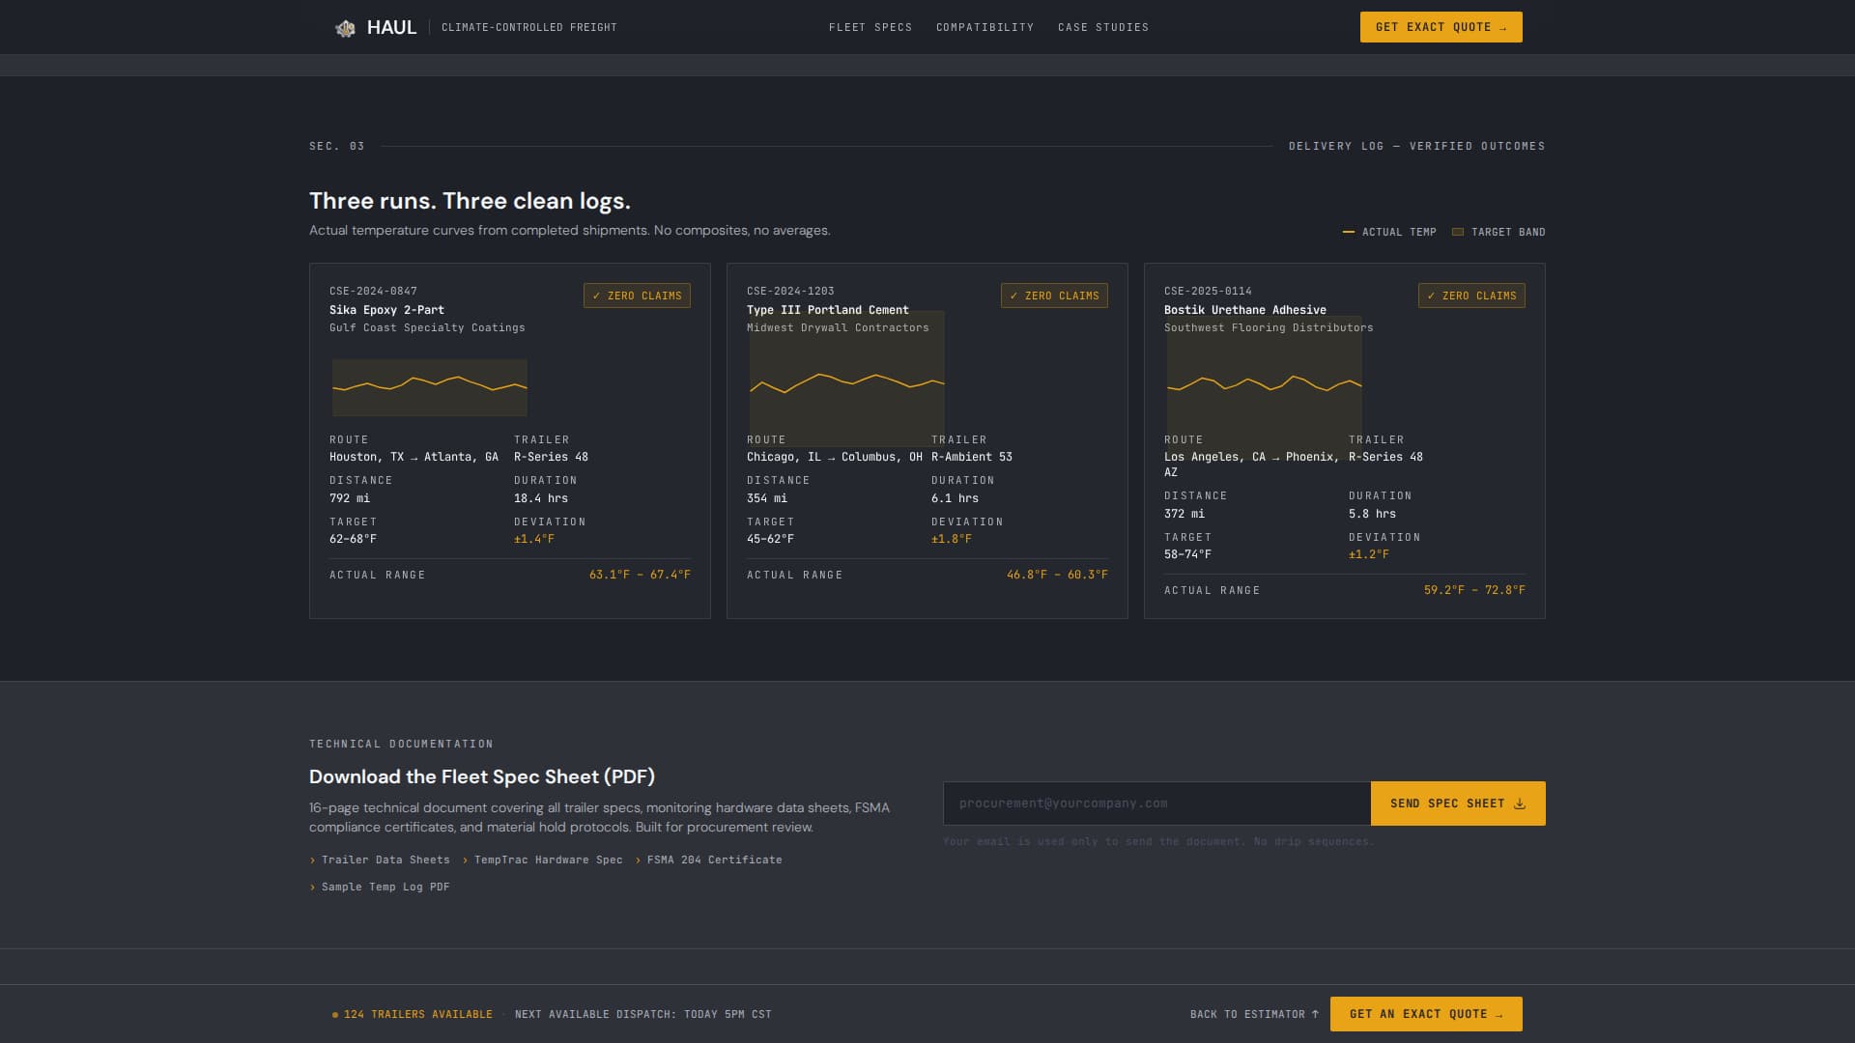This screenshot has width=1855, height=1043.
Task: Open the Fleet Specs nav item
Action: 870,27
